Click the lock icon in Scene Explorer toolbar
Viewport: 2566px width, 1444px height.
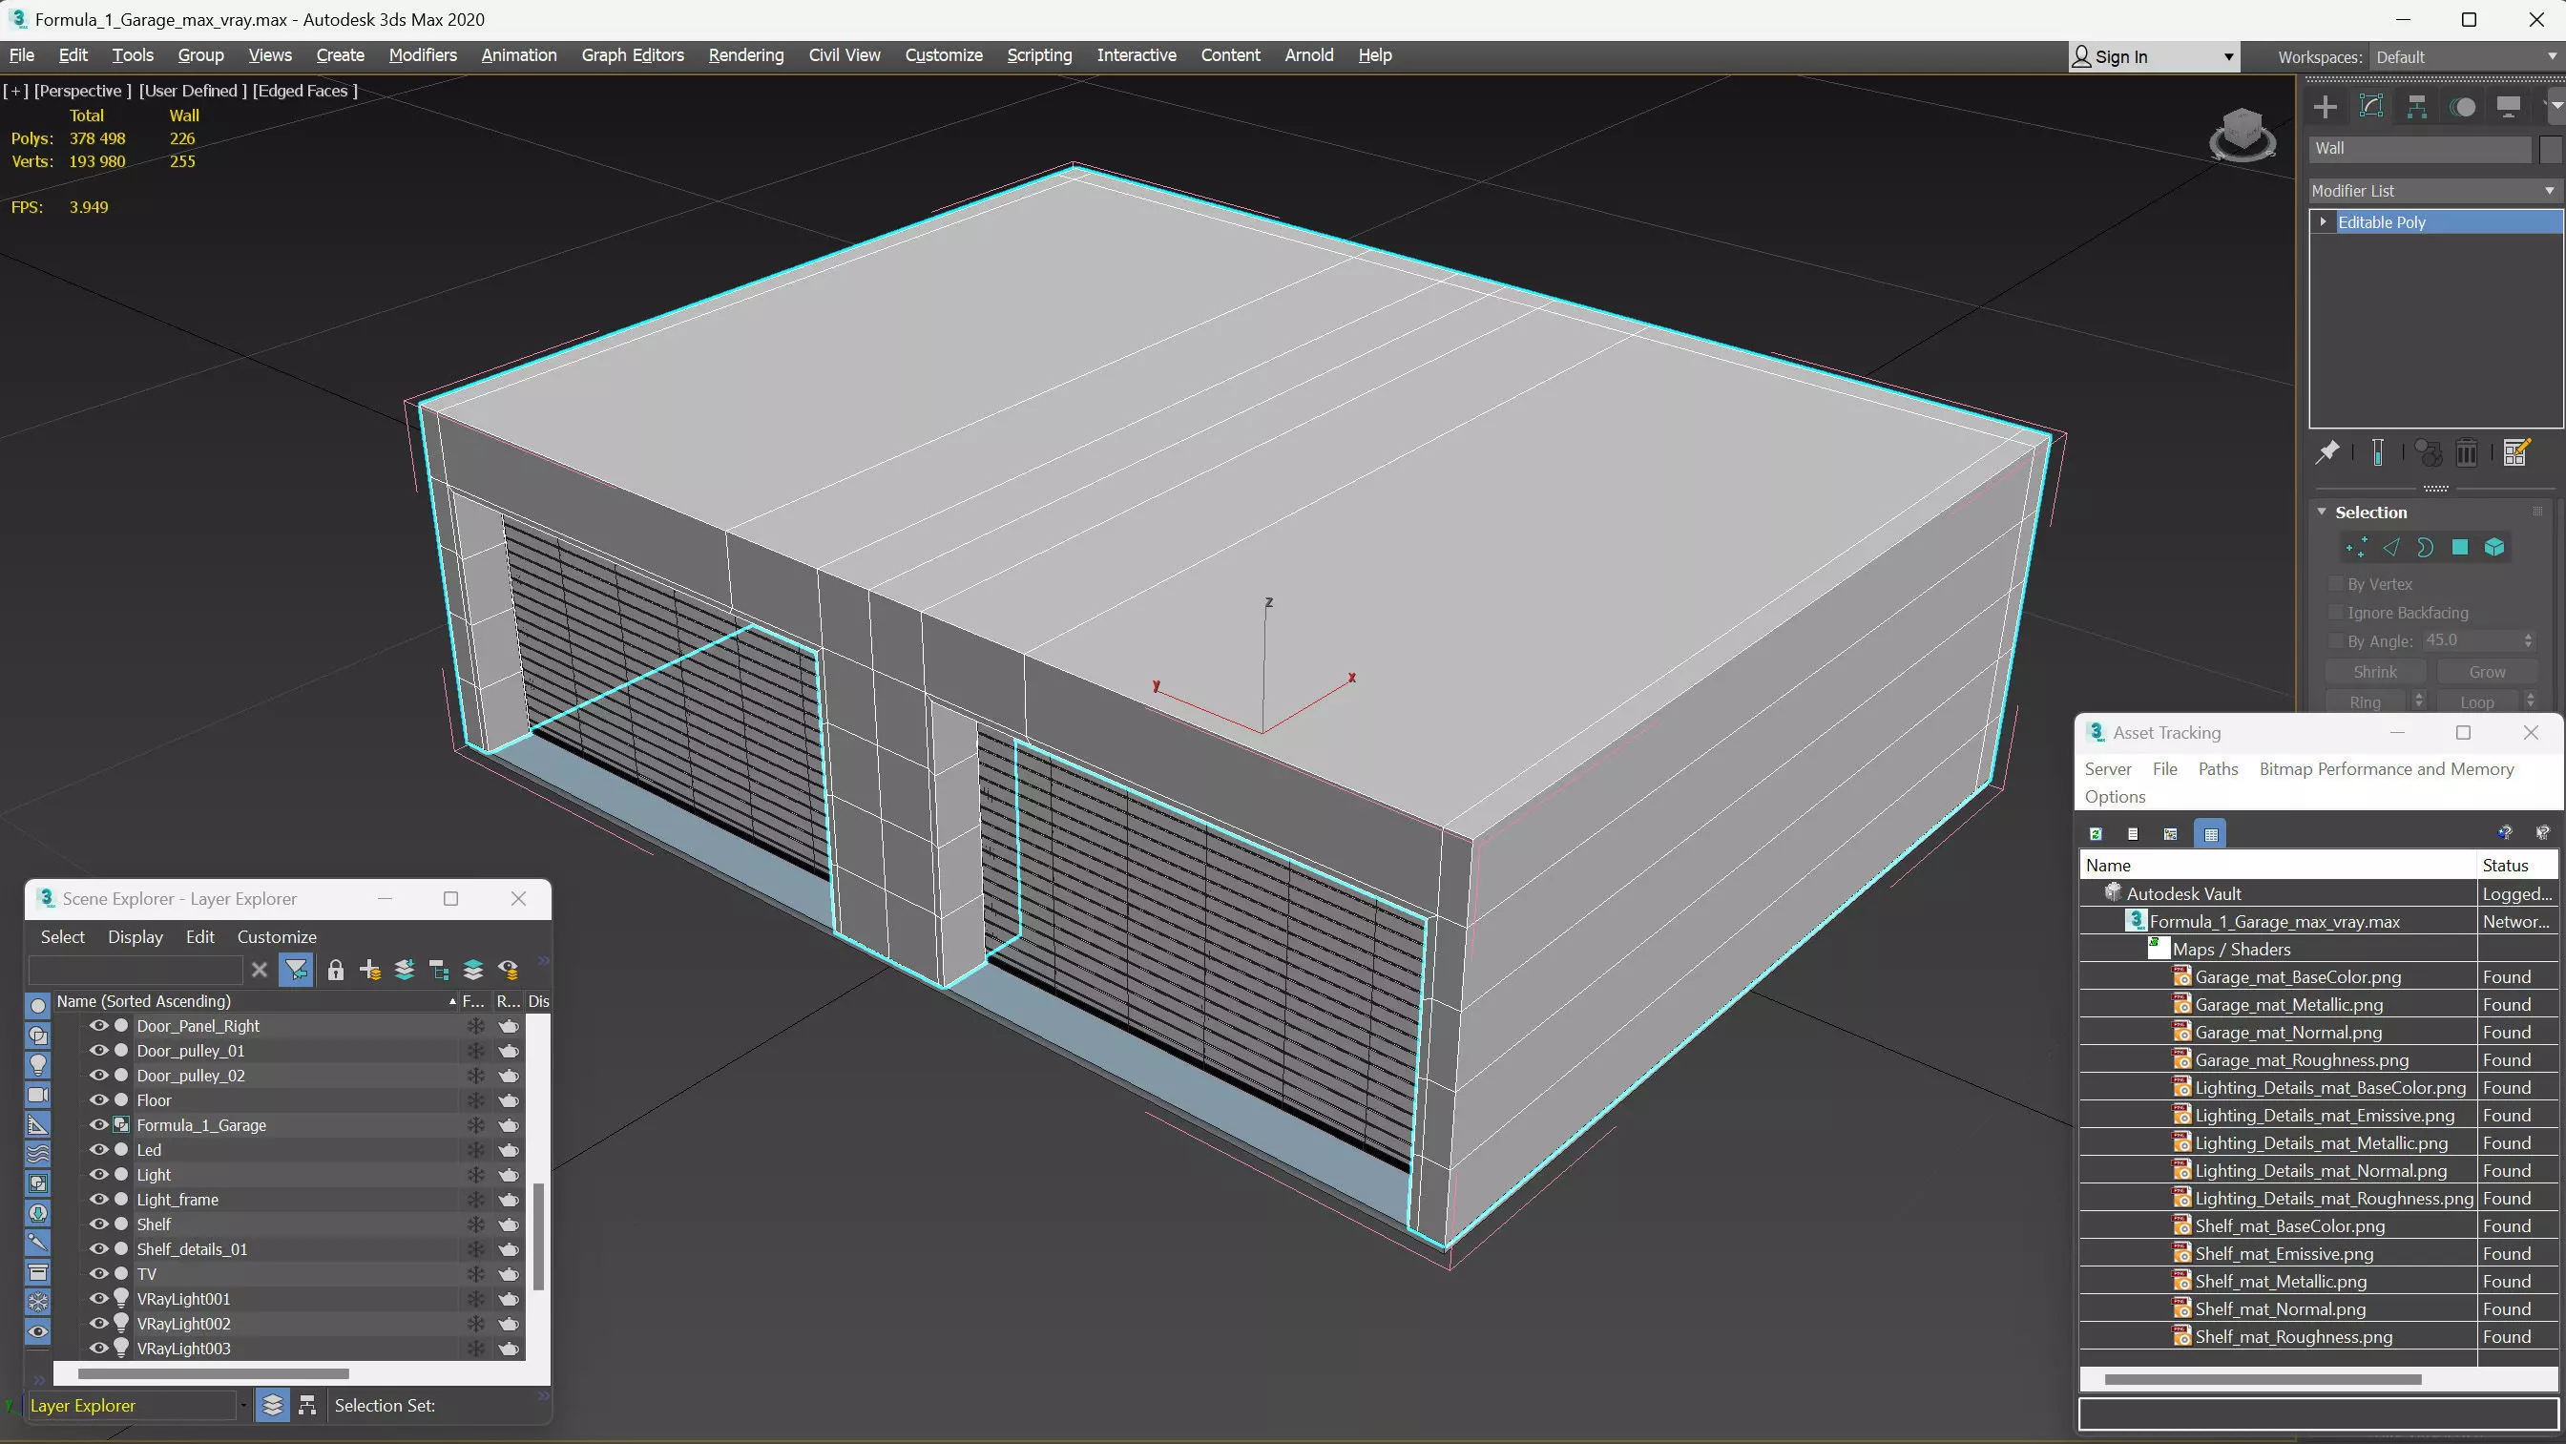pos(336,970)
